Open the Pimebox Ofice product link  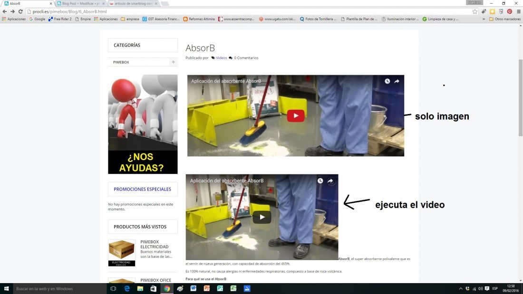[156, 280]
